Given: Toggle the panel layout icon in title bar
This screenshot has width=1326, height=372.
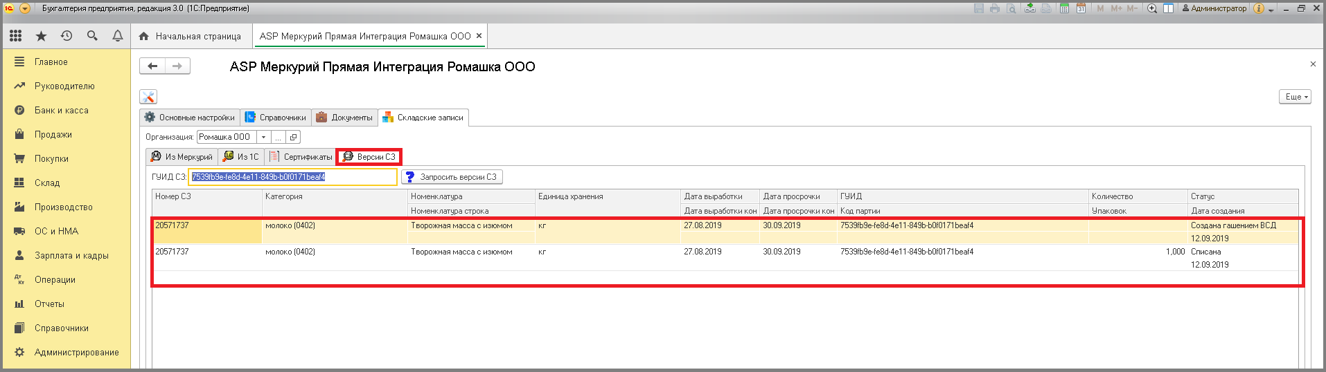Looking at the screenshot, I should click(x=1168, y=8).
